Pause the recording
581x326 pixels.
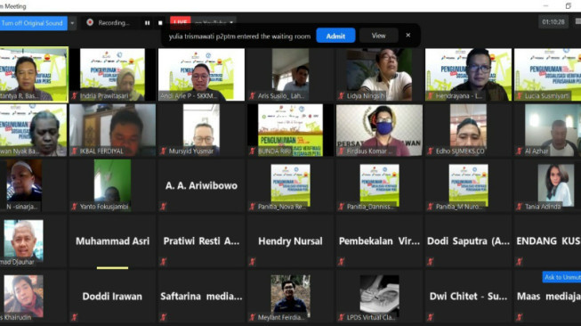pyautogui.click(x=147, y=23)
